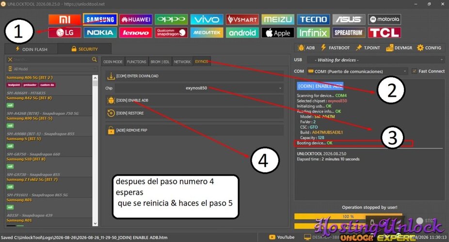Select the Samsung brand logo
The height and width of the screenshot is (242, 449).
[100, 19]
